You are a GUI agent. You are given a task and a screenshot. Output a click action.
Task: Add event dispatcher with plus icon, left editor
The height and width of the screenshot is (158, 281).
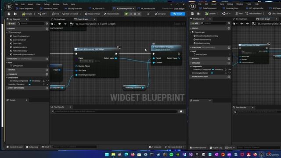click(47, 88)
